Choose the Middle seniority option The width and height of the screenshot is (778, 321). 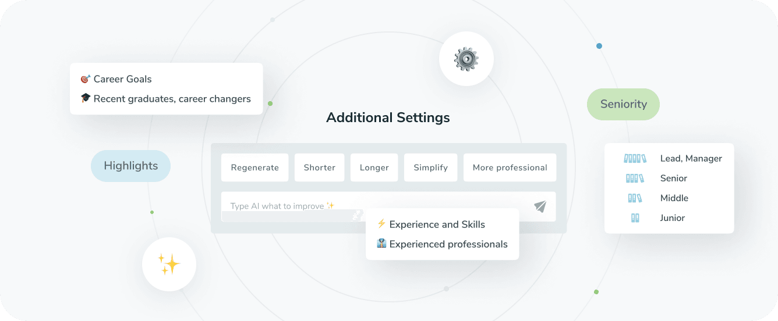pos(674,198)
